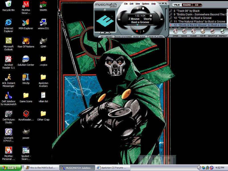The width and height of the screenshot is (228, 171).
Task: Open the Windows Start menu
Action: [11, 168]
